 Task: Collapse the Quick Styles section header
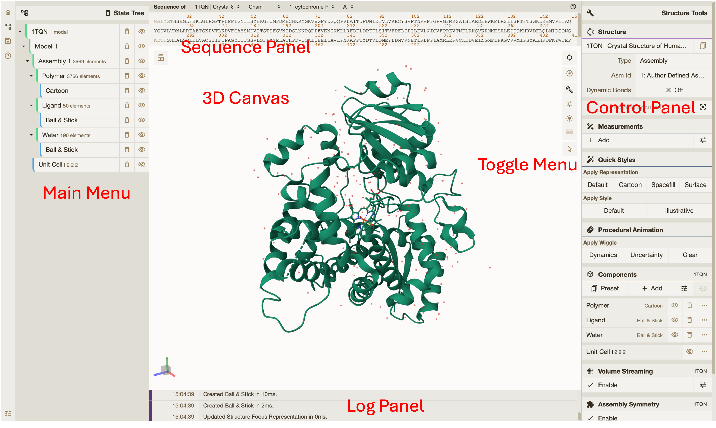coord(646,160)
